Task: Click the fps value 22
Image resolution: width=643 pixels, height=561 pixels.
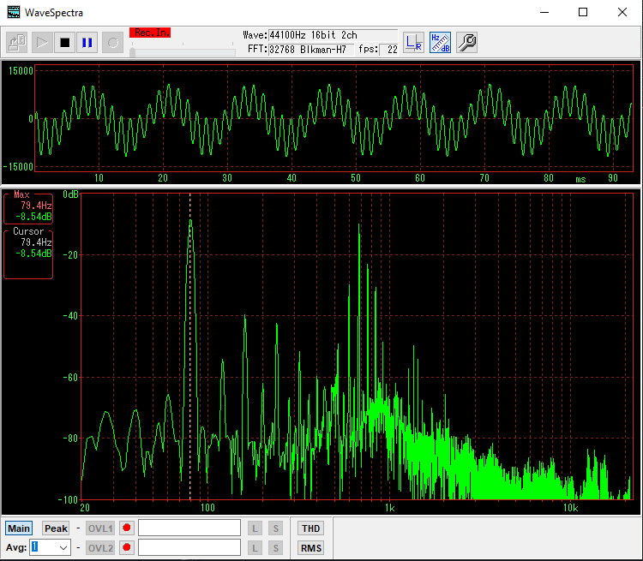Action: click(388, 50)
